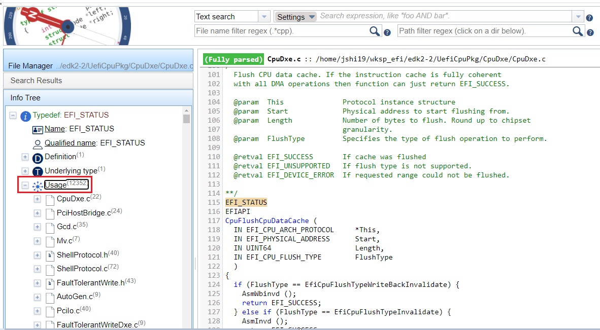Click the Usage network icon
The height and width of the screenshot is (330, 600).
pyautogui.click(x=38, y=186)
